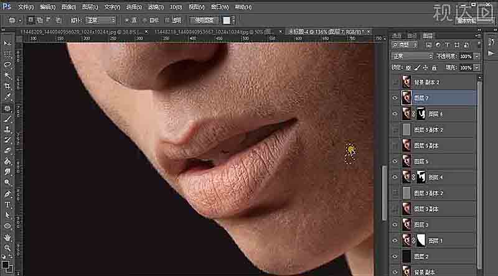Select the History Brush tool
This screenshot has height=276, width=498.
tap(7, 140)
